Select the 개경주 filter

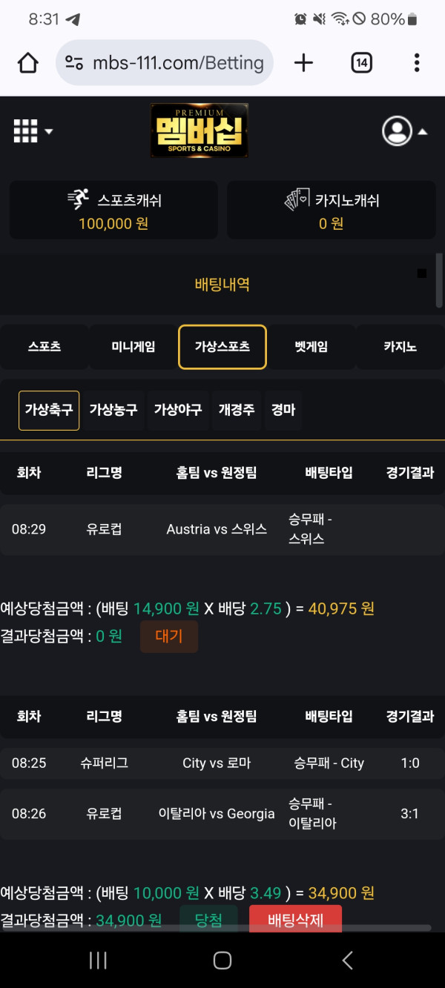point(236,408)
